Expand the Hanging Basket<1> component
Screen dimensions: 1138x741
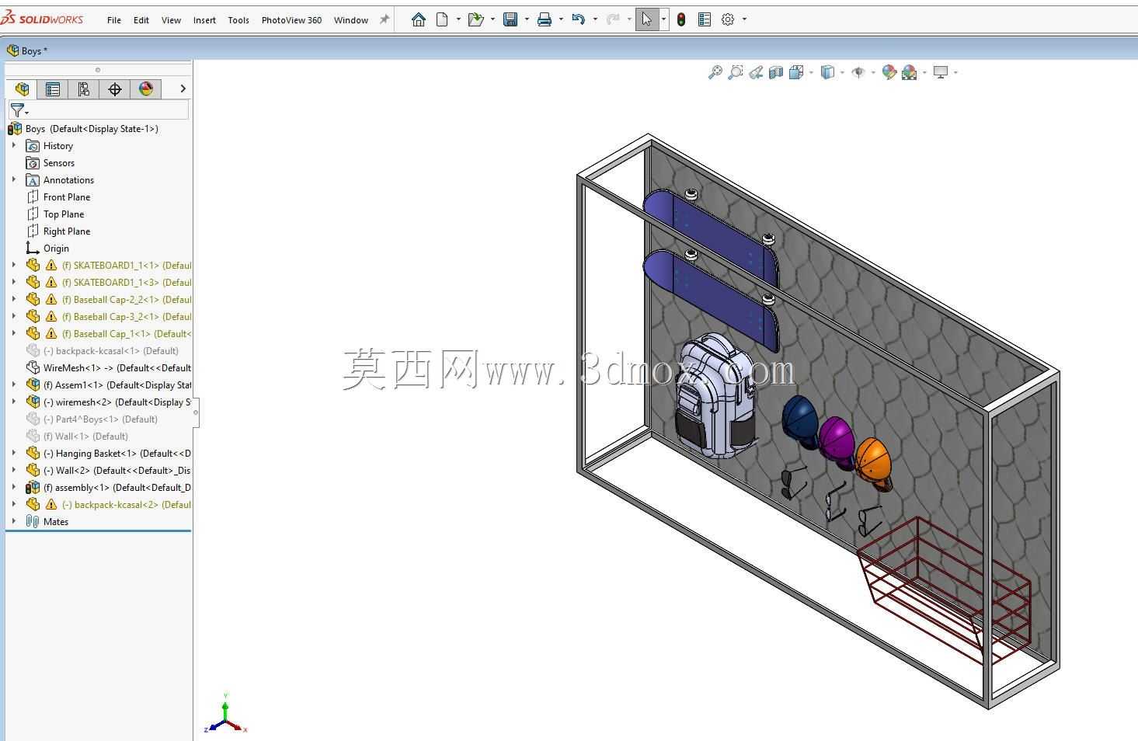13,453
